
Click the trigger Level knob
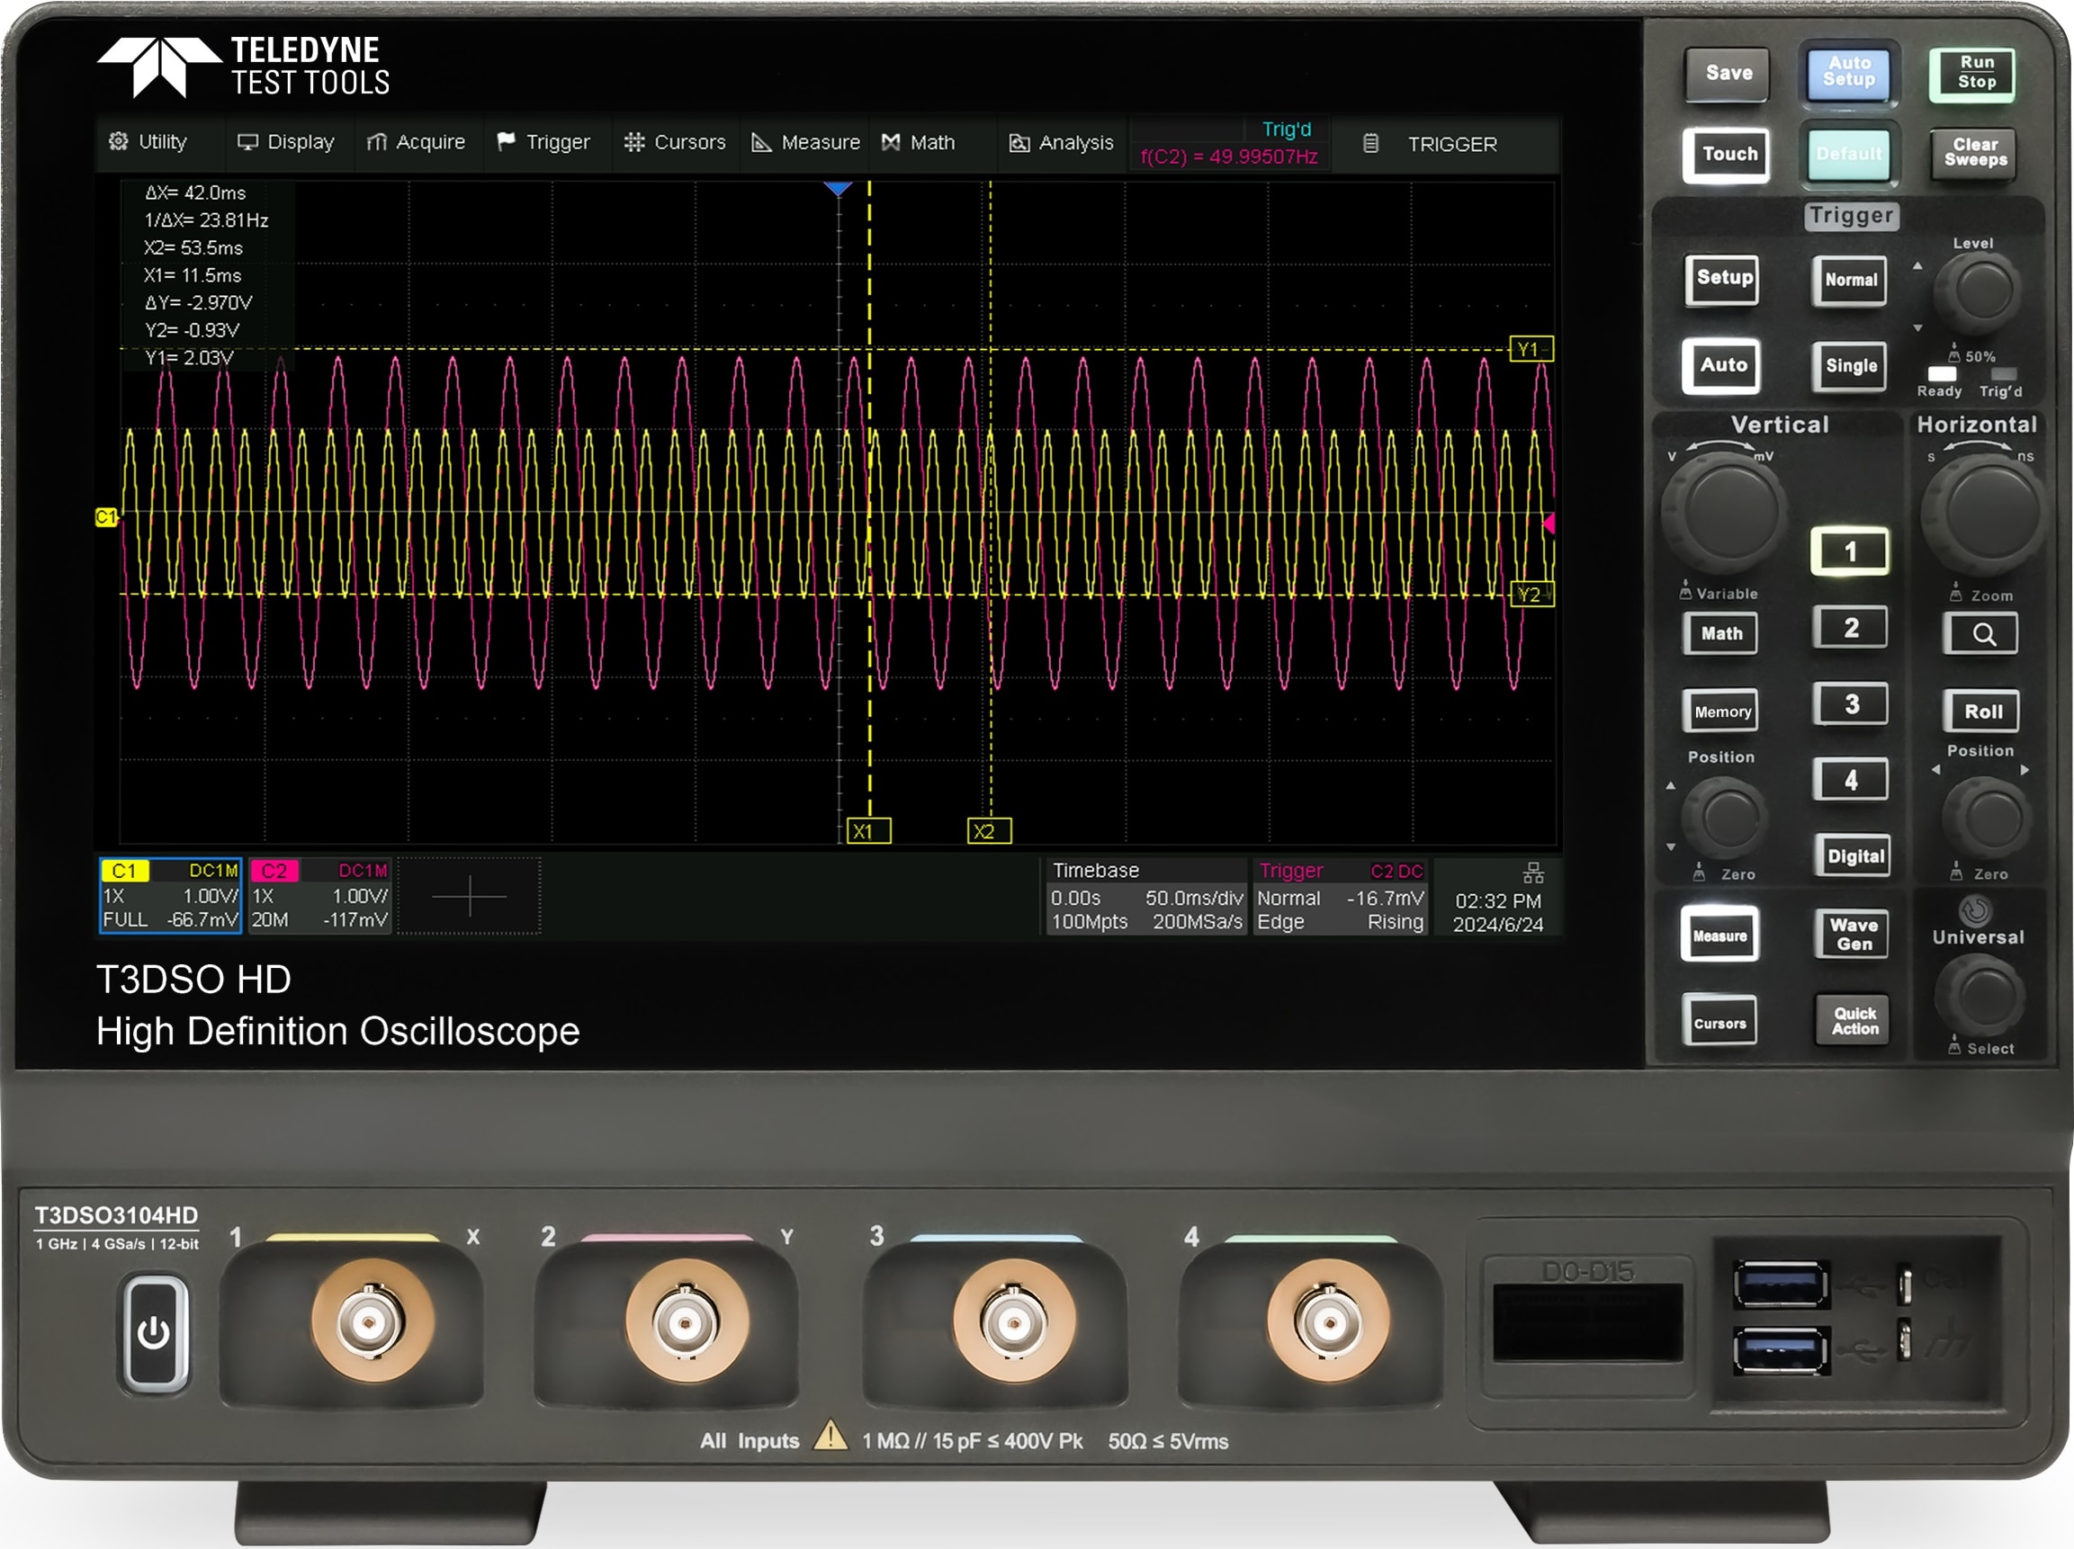1978,291
